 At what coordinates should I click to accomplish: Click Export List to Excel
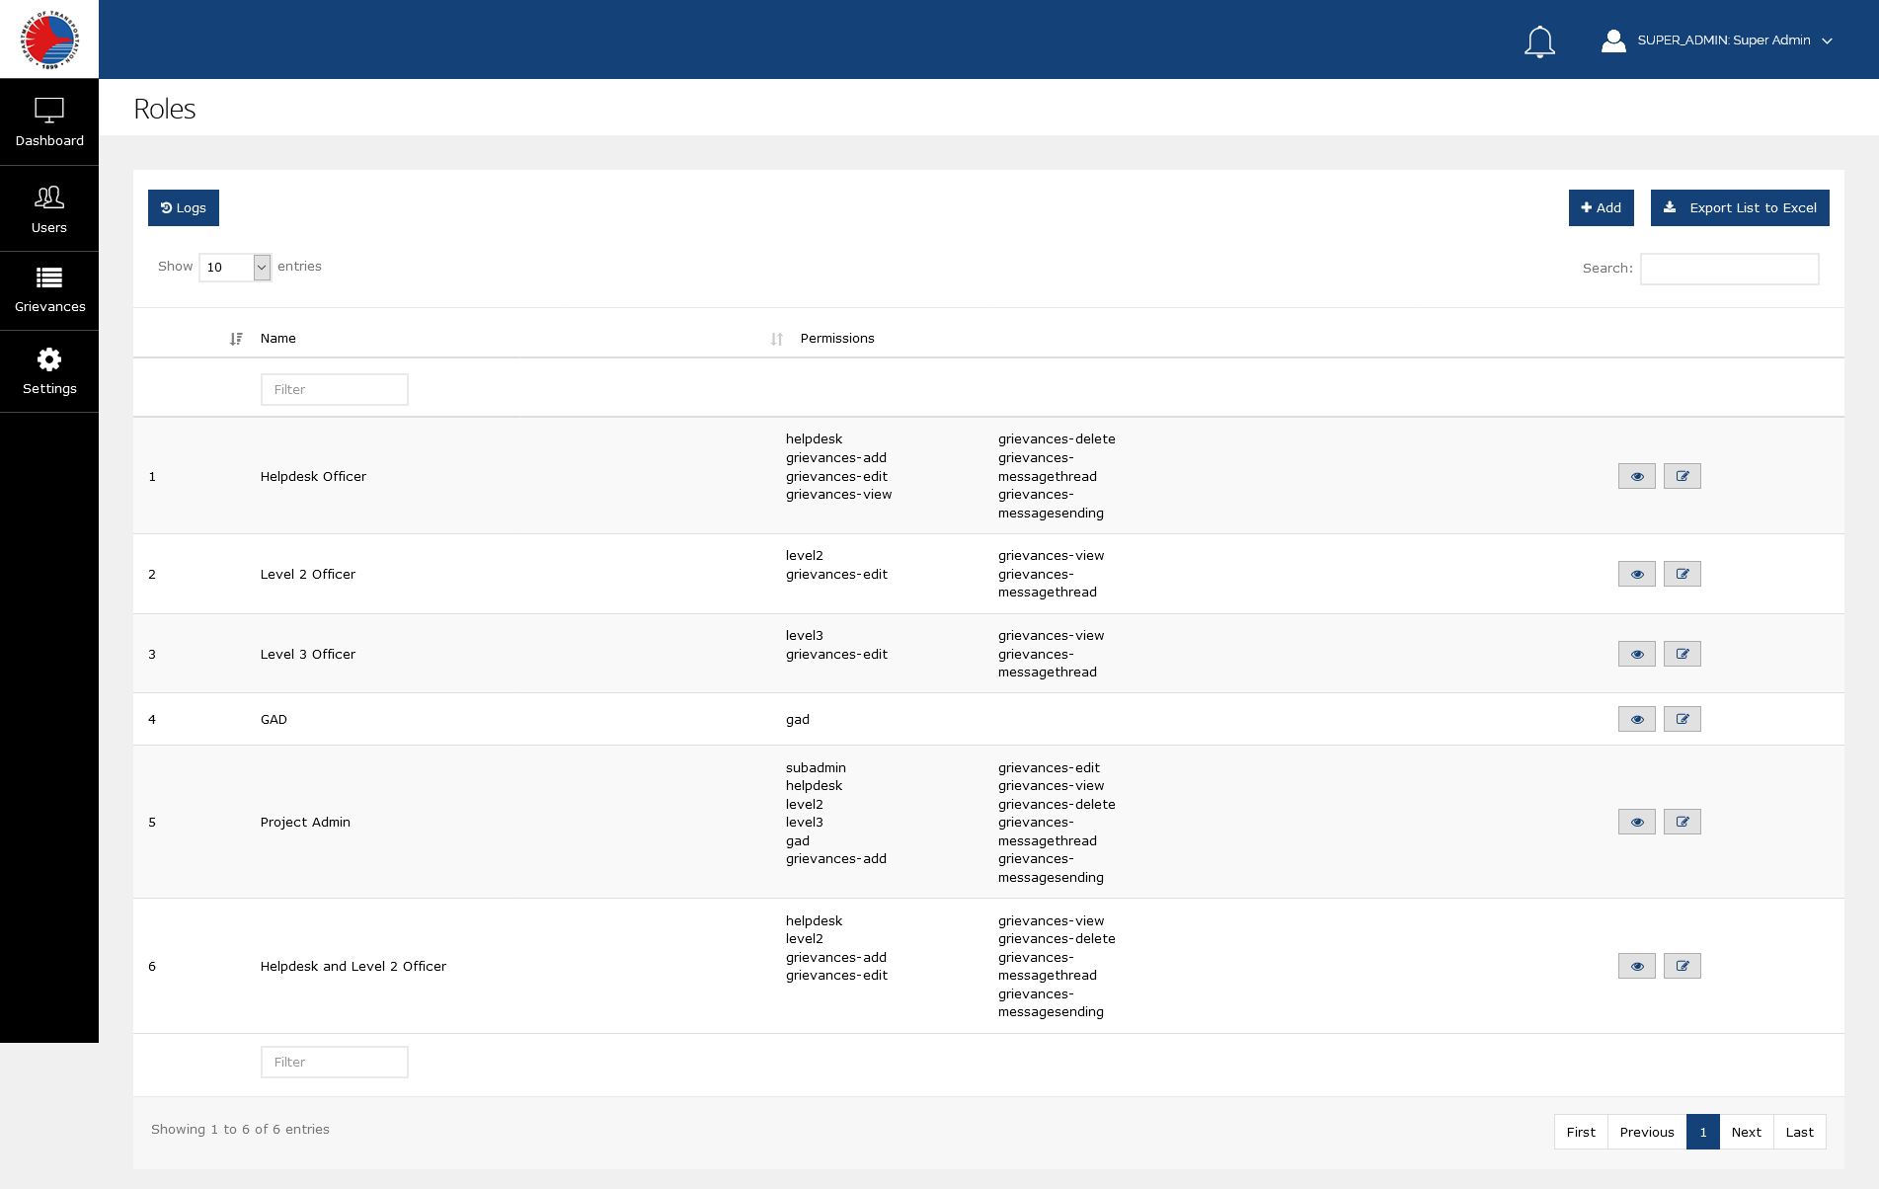click(x=1739, y=207)
